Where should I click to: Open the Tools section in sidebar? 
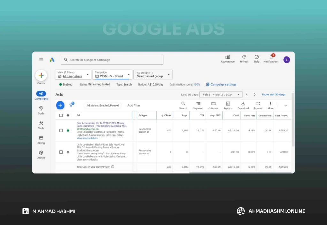[x=41, y=124]
